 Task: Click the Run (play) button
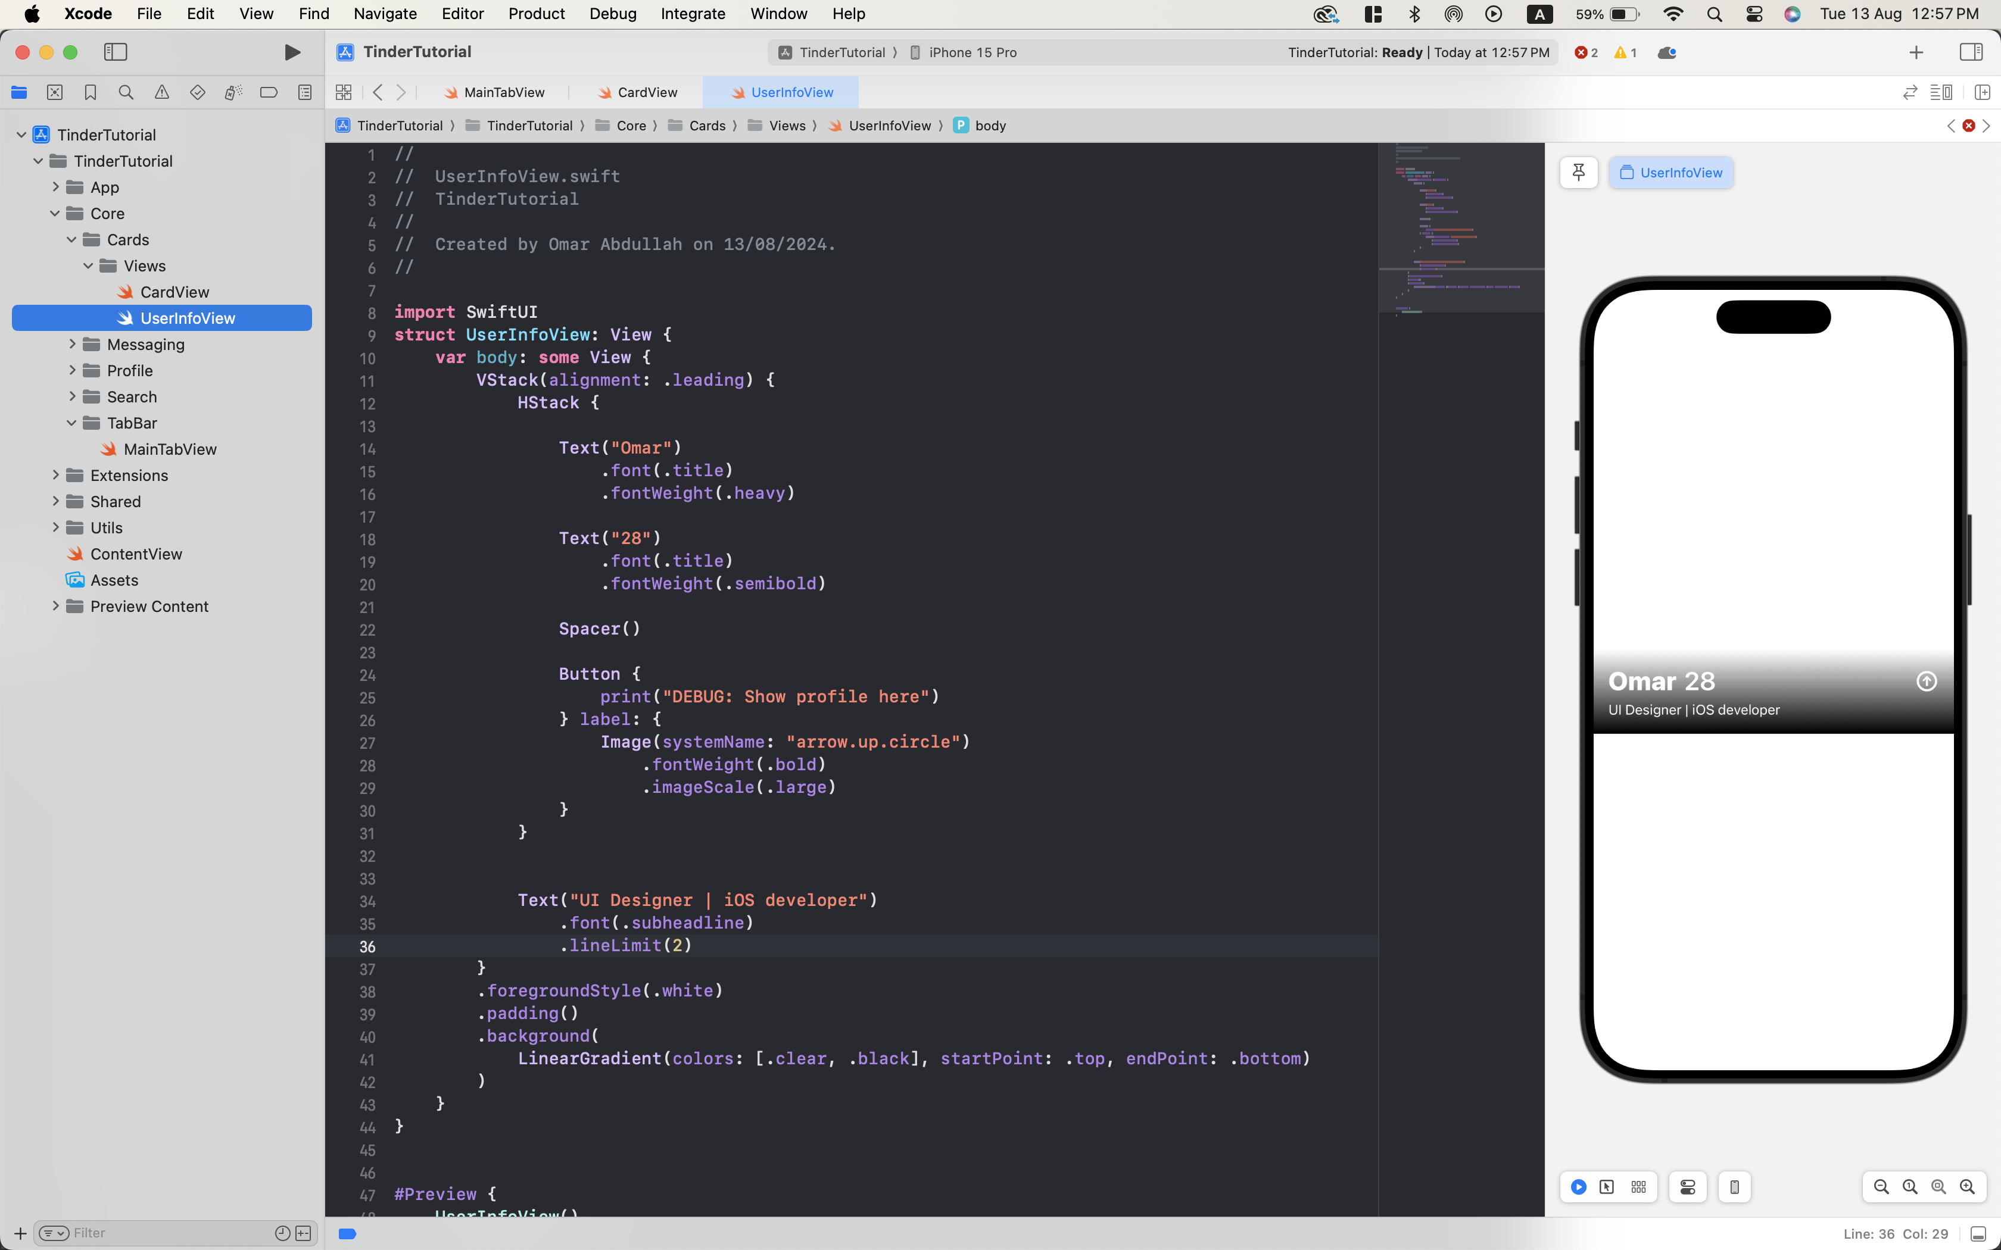[x=292, y=52]
